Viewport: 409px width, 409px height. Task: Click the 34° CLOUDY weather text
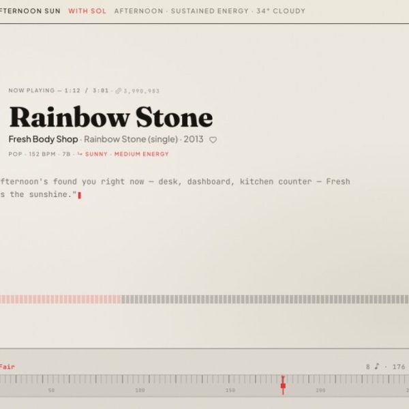pos(281,11)
